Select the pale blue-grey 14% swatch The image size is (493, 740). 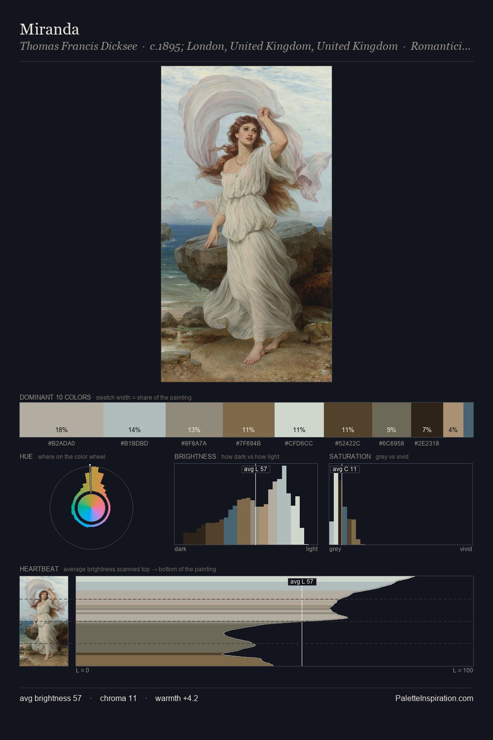click(x=135, y=420)
